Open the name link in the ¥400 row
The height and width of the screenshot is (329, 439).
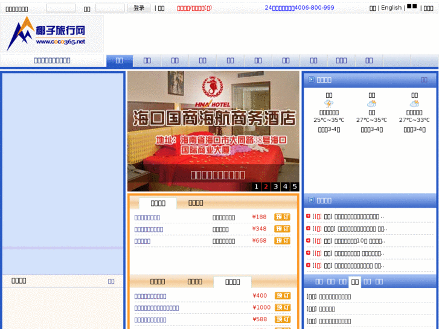click(150, 296)
